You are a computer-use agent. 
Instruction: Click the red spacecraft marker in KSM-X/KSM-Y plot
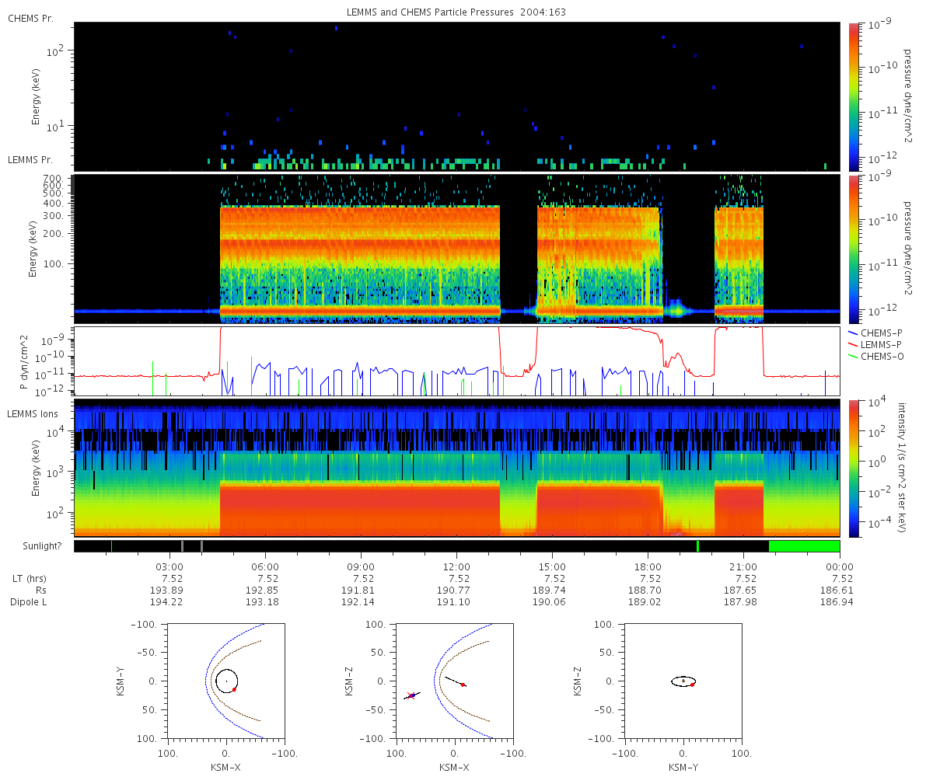tap(234, 689)
